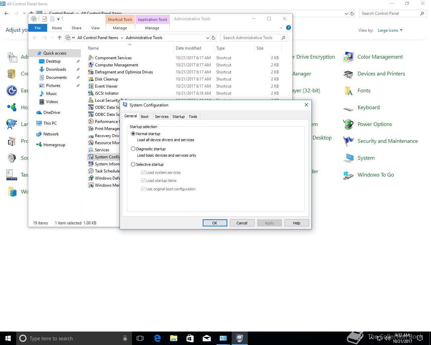Select Network in the navigation pane
Viewport: 431px width, 345px height.
(x=51, y=134)
